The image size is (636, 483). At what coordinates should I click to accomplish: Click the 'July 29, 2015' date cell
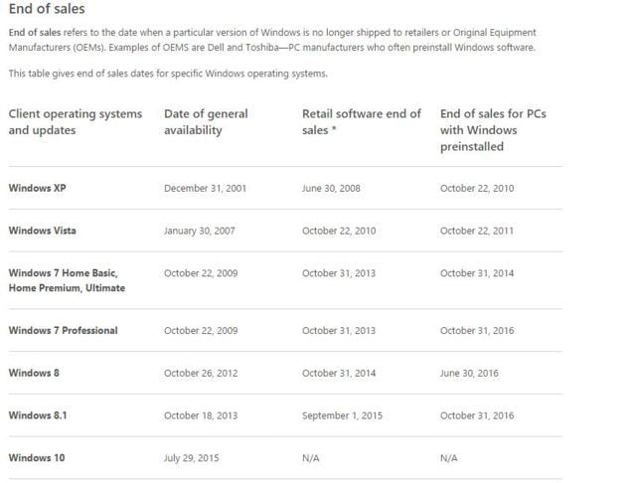coord(191,458)
